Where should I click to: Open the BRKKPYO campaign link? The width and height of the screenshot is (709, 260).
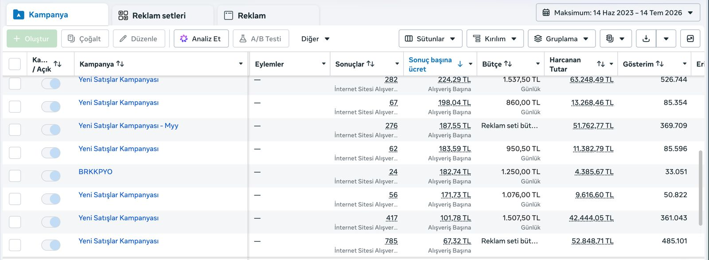tap(95, 172)
